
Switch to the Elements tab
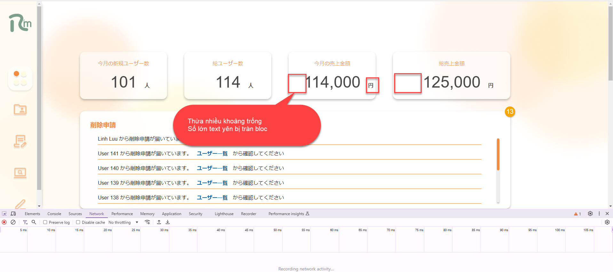(32, 214)
